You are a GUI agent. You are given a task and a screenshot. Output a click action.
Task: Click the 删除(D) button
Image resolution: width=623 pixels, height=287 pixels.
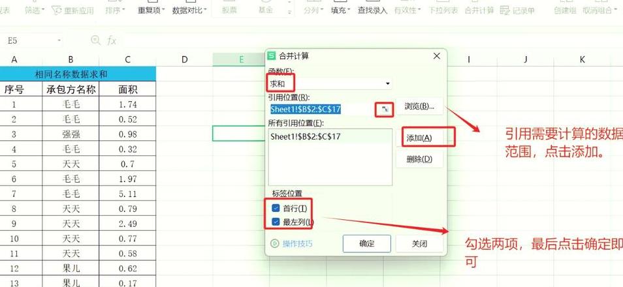[419, 159]
